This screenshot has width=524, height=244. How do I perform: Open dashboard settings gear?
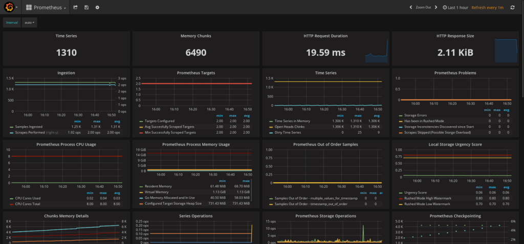tap(97, 7)
